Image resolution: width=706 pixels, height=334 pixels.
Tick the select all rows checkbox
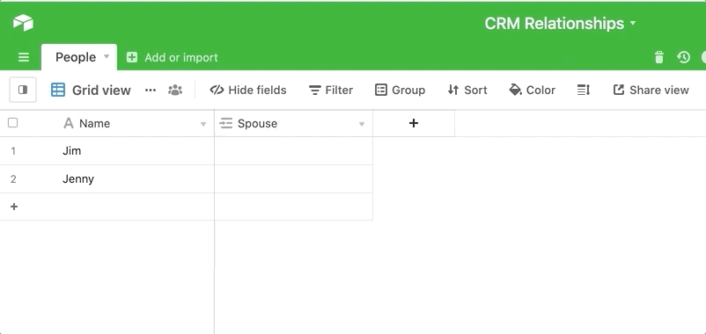coord(13,123)
